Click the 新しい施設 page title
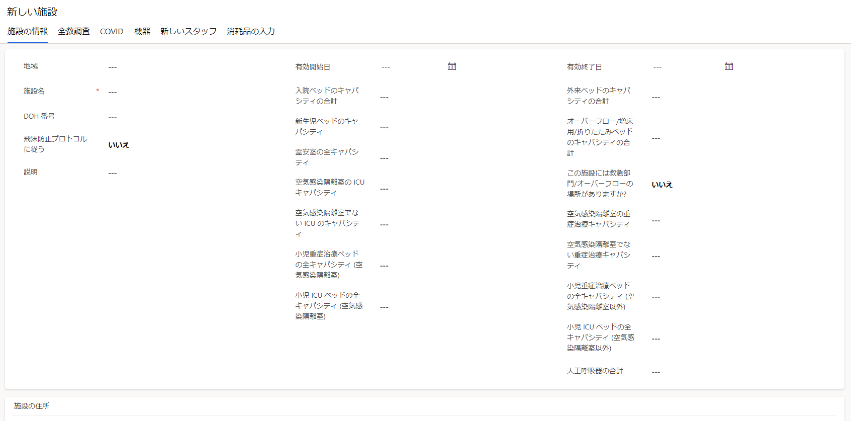Viewport: 851px width, 421px height. [32, 12]
